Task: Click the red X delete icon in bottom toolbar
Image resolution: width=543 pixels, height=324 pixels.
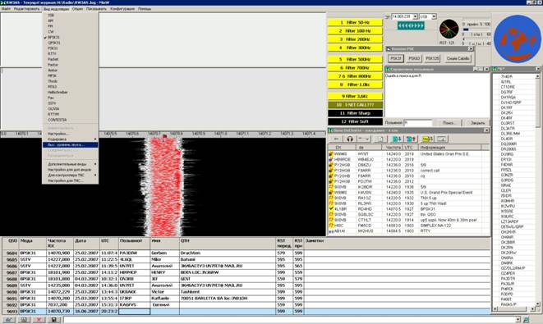Action: [39, 320]
